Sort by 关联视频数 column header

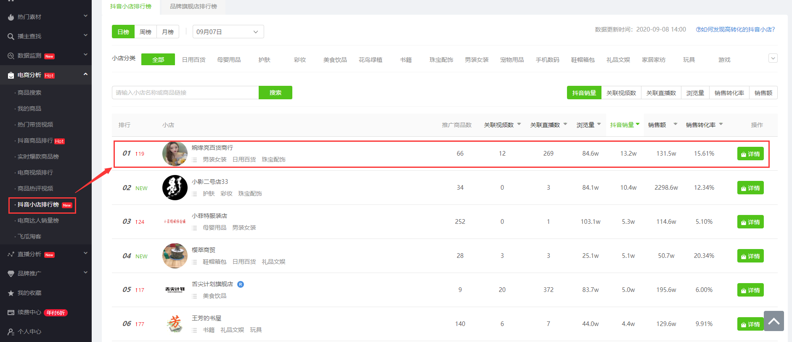[x=502, y=125]
